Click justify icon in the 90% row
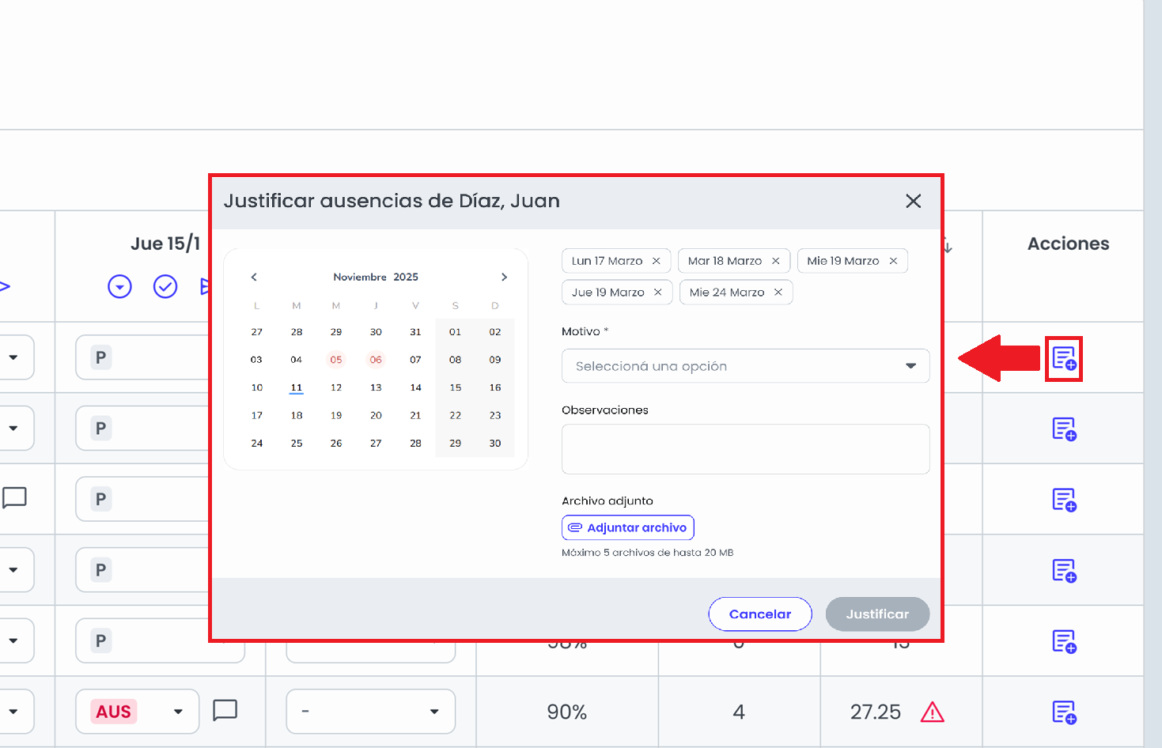The image size is (1162, 748). (x=1064, y=712)
